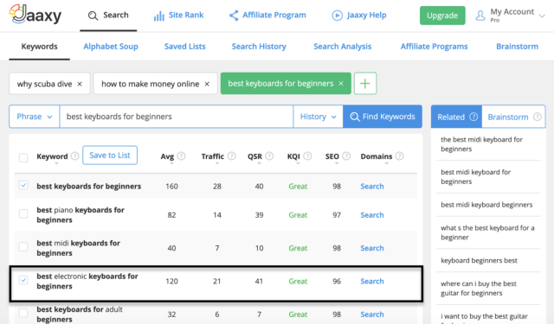Click the help icon on Related tab
Image resolution: width=554 pixels, height=324 pixels.
[473, 117]
